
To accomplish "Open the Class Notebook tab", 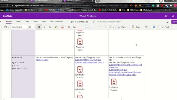I will (57, 21).
